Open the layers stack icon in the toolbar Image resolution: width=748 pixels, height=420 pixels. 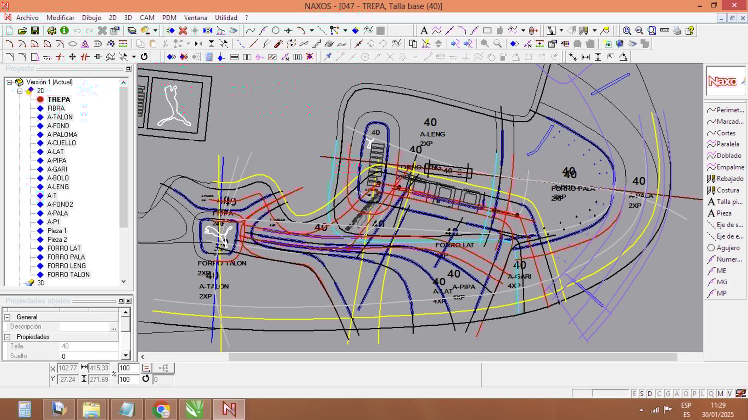(x=132, y=31)
